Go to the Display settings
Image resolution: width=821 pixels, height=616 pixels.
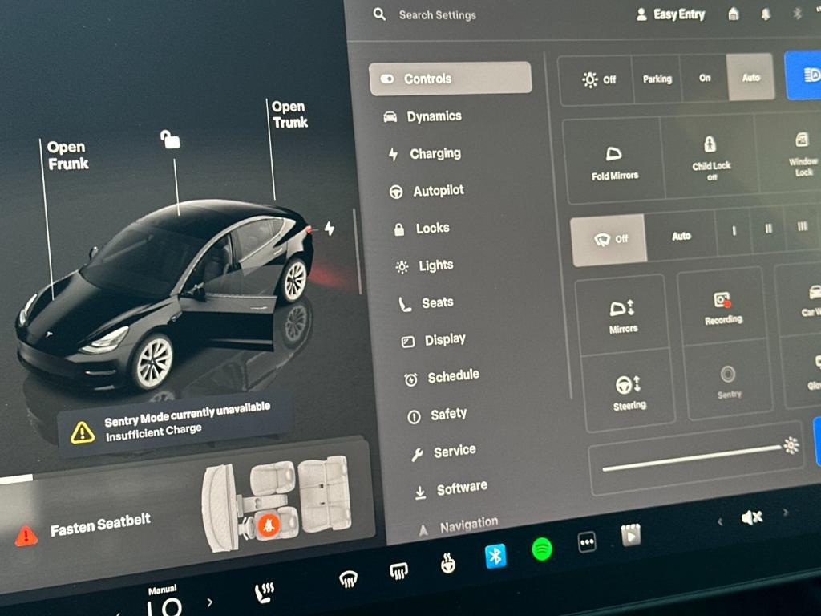(434, 340)
